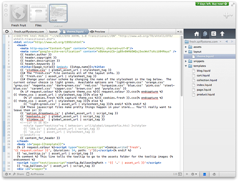Viewport: 241px width, 181px height.
Task: Click the snippets folder icon
Action: click(190, 61)
